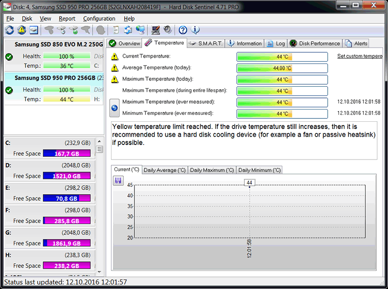
Task: Switch to the S.M.A.R.T. tab
Action: (206, 43)
